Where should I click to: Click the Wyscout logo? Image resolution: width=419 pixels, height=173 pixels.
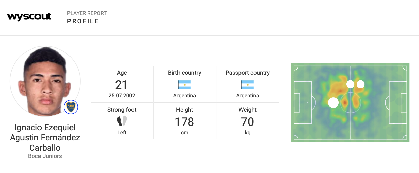point(29,17)
